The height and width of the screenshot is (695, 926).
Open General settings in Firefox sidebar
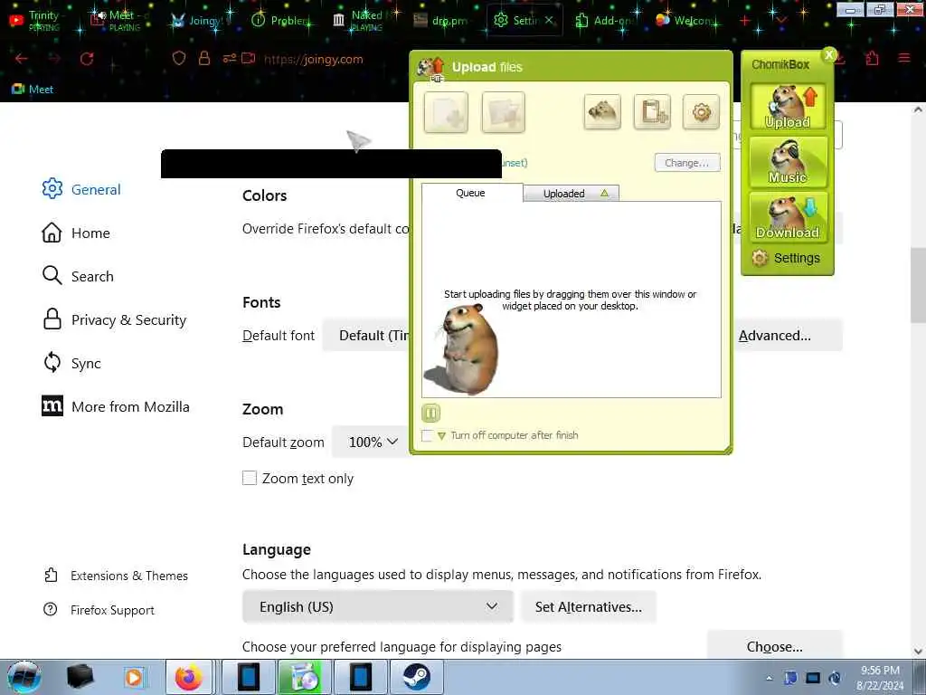point(81,189)
